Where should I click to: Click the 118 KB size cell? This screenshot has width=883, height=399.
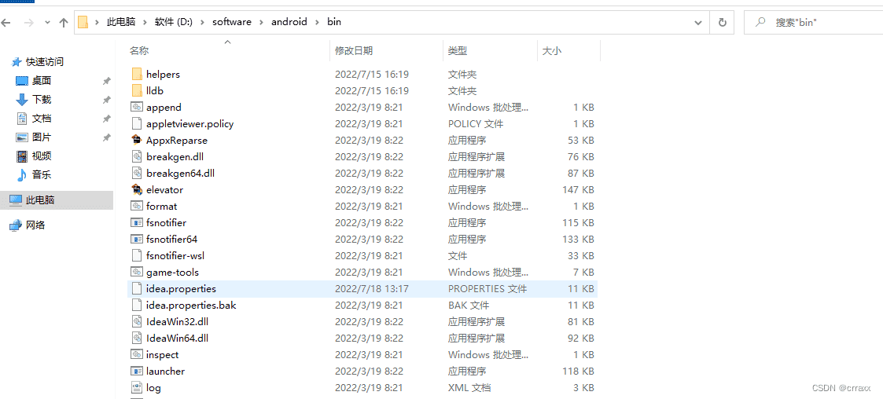tap(579, 372)
